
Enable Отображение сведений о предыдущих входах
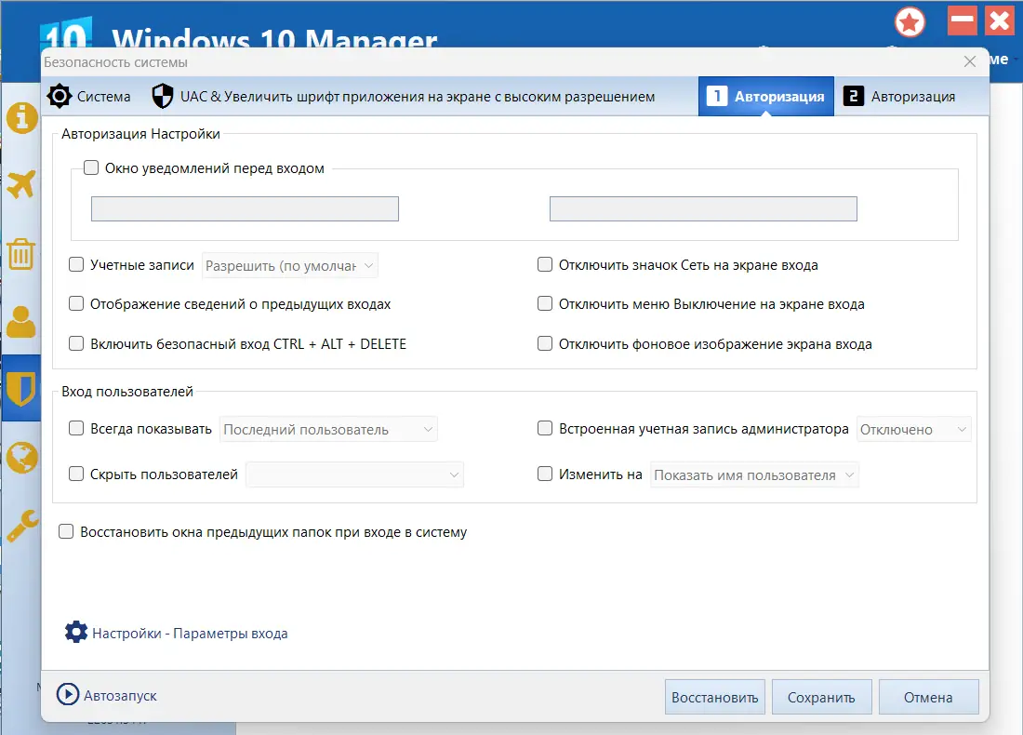(76, 303)
